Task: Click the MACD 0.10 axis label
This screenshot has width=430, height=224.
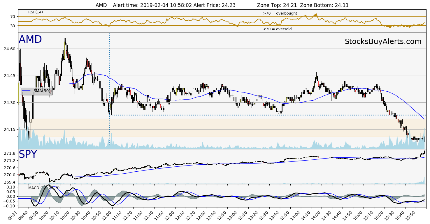Action: pos(11,187)
